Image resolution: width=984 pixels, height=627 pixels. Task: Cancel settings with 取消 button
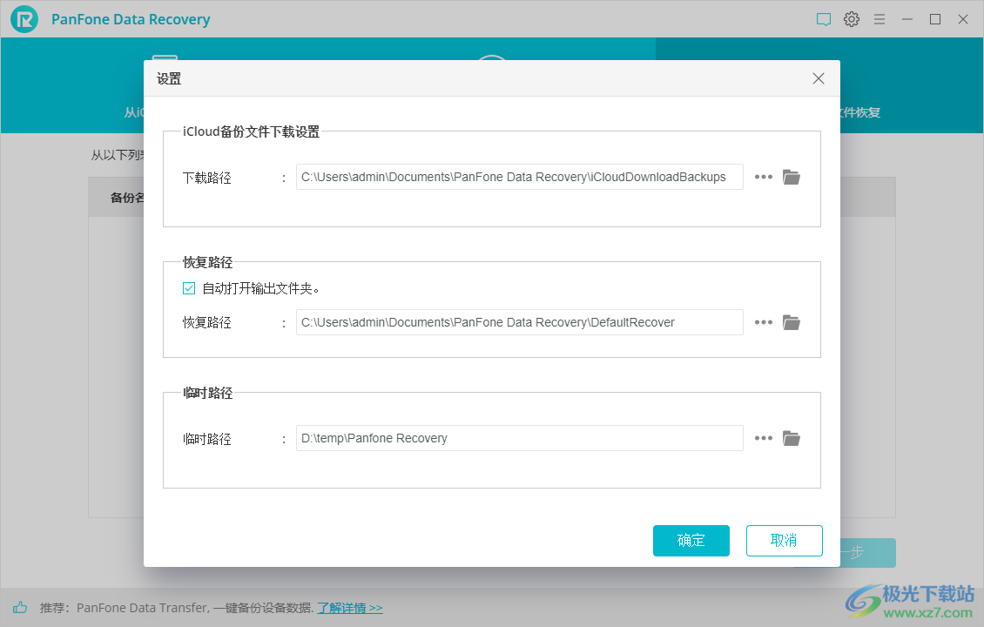tap(784, 541)
